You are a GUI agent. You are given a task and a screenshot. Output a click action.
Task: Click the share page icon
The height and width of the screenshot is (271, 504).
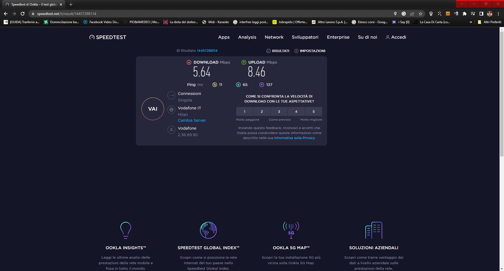point(412,14)
